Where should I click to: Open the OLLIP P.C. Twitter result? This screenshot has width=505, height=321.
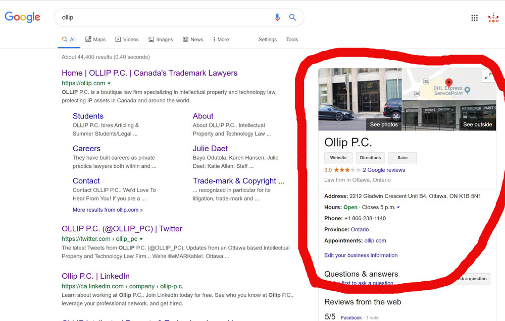pos(122,229)
